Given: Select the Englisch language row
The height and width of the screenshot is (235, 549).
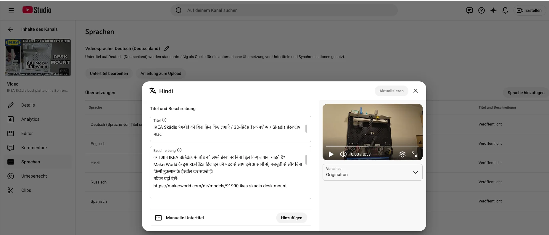Looking at the screenshot, I should (x=98, y=144).
